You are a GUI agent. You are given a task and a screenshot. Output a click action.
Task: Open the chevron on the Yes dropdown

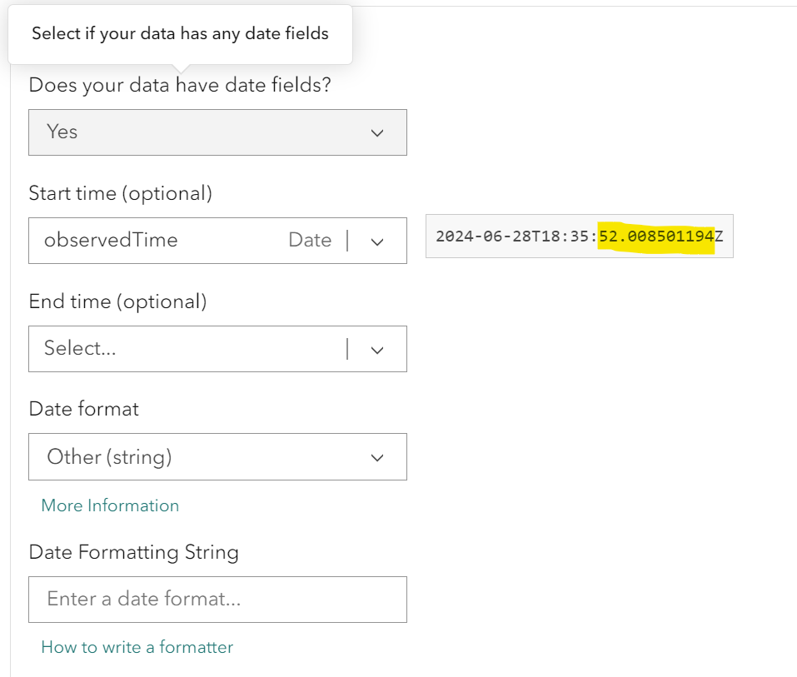pyautogui.click(x=377, y=132)
